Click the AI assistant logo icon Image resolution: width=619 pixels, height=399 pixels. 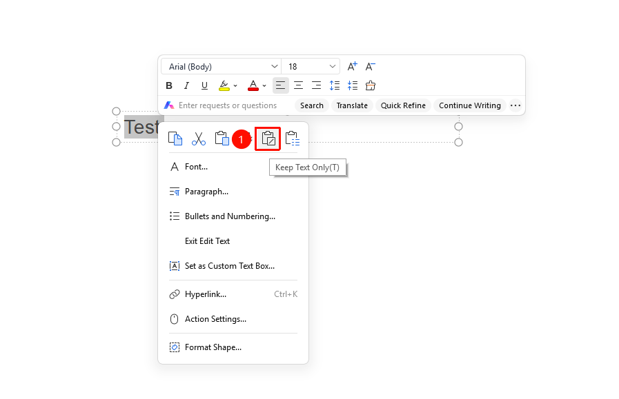coord(169,105)
